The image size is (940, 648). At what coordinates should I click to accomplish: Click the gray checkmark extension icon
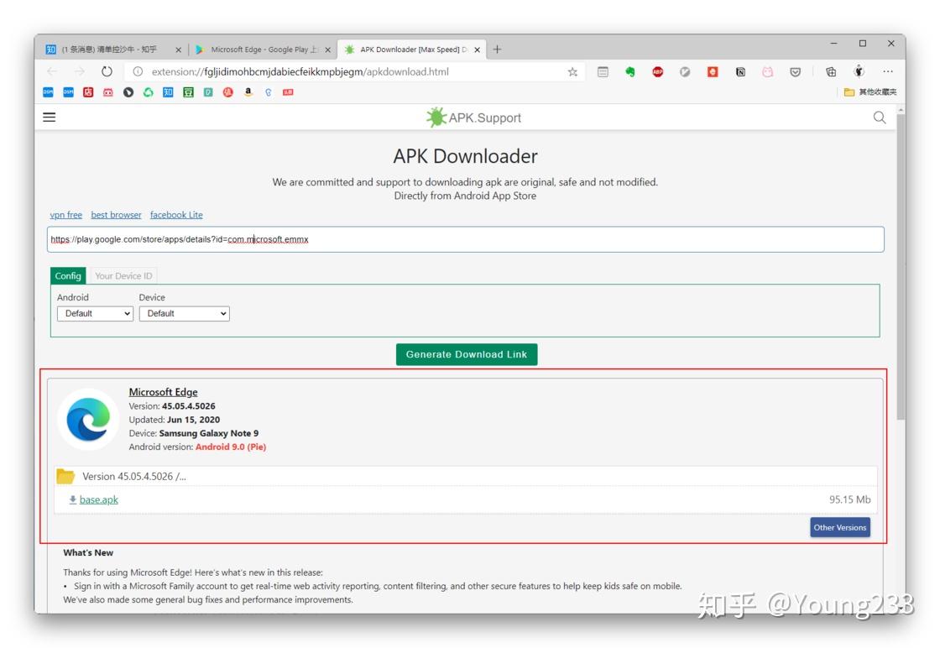(685, 72)
